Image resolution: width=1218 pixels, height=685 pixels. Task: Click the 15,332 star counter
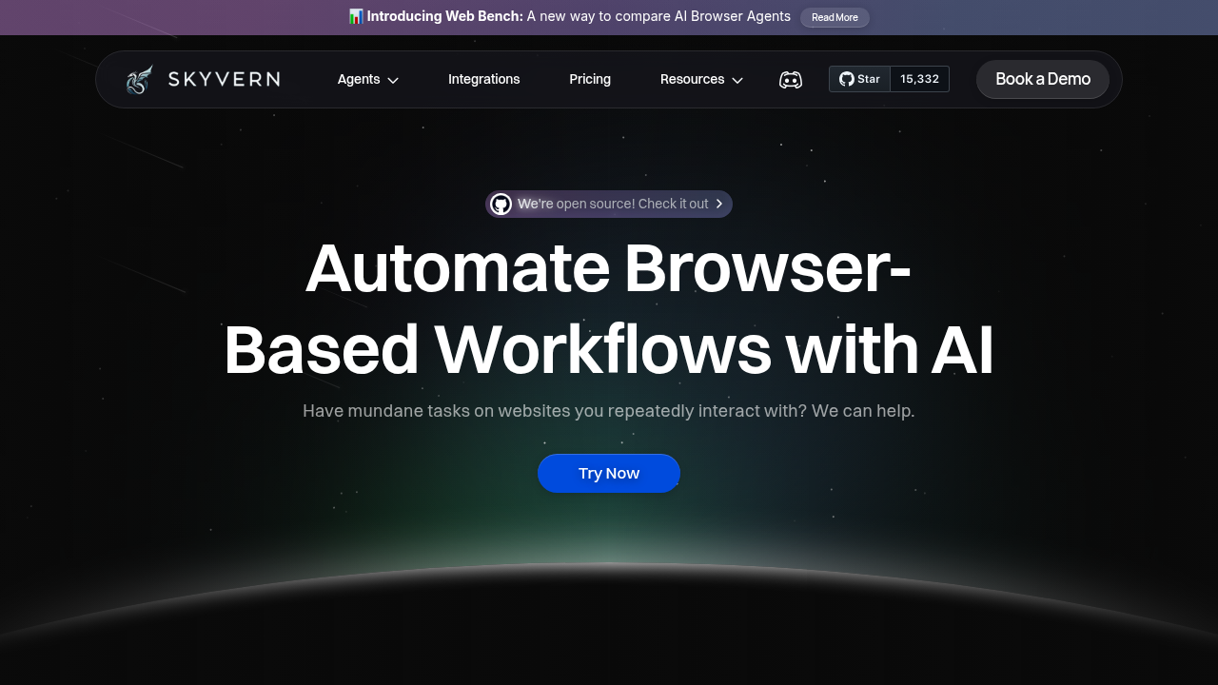click(x=918, y=79)
